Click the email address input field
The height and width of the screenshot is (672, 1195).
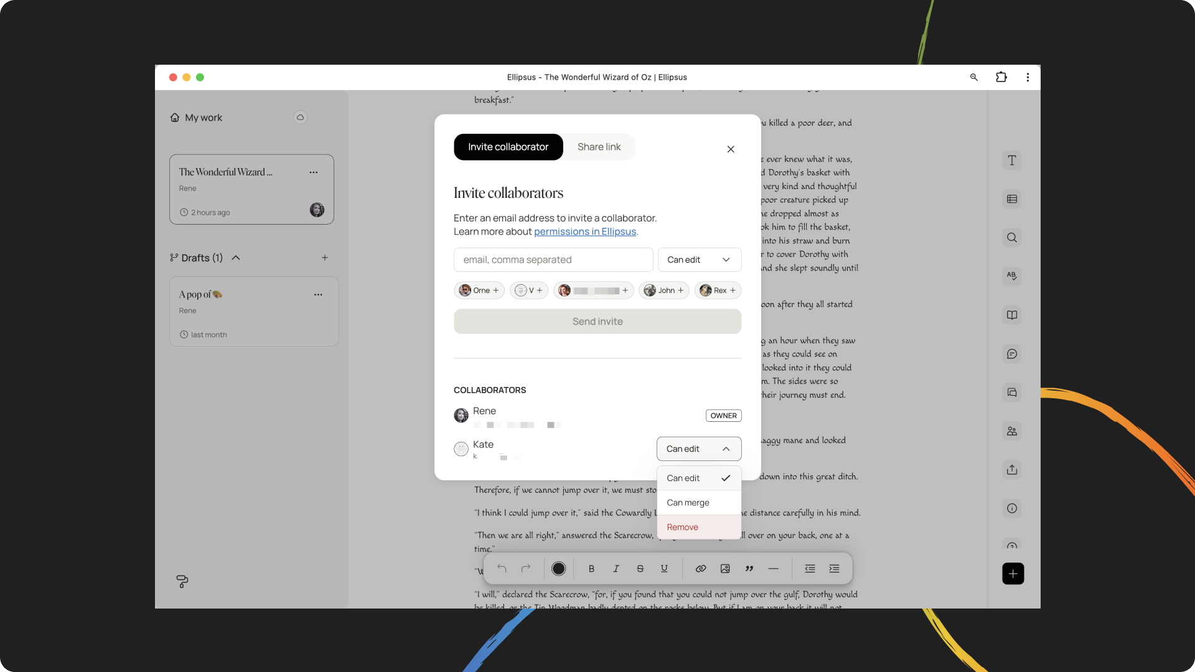(553, 259)
